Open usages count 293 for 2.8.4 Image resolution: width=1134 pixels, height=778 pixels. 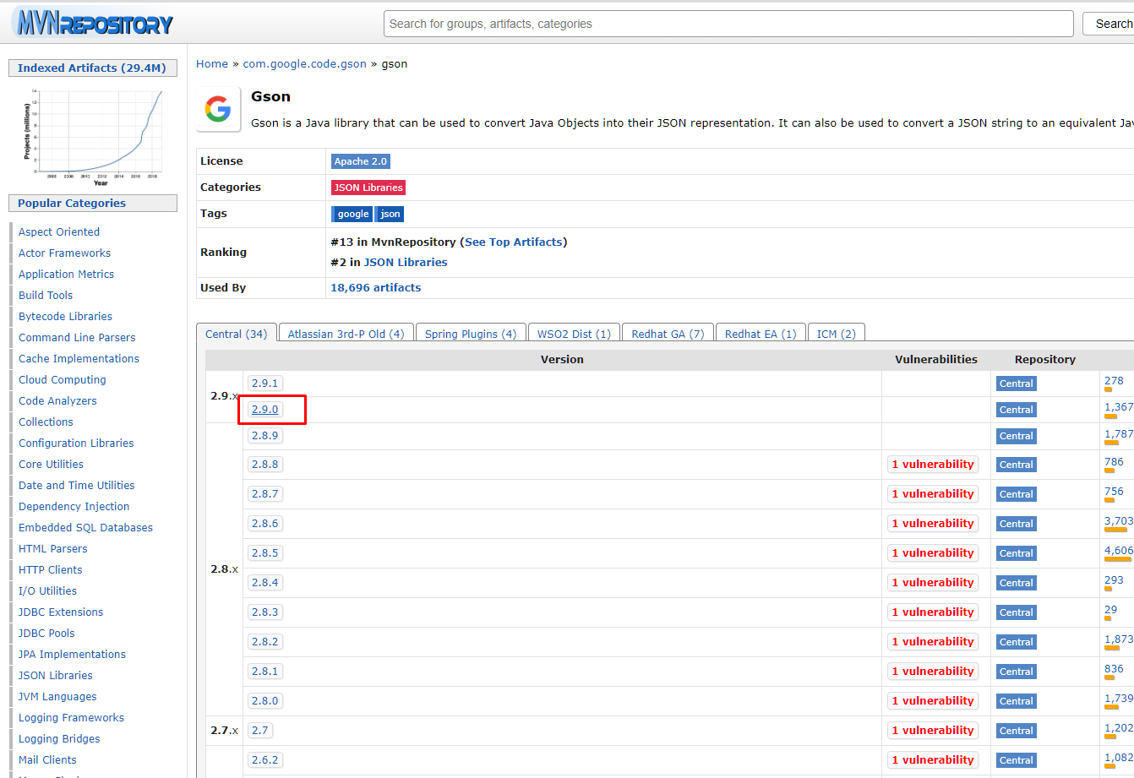(1114, 580)
